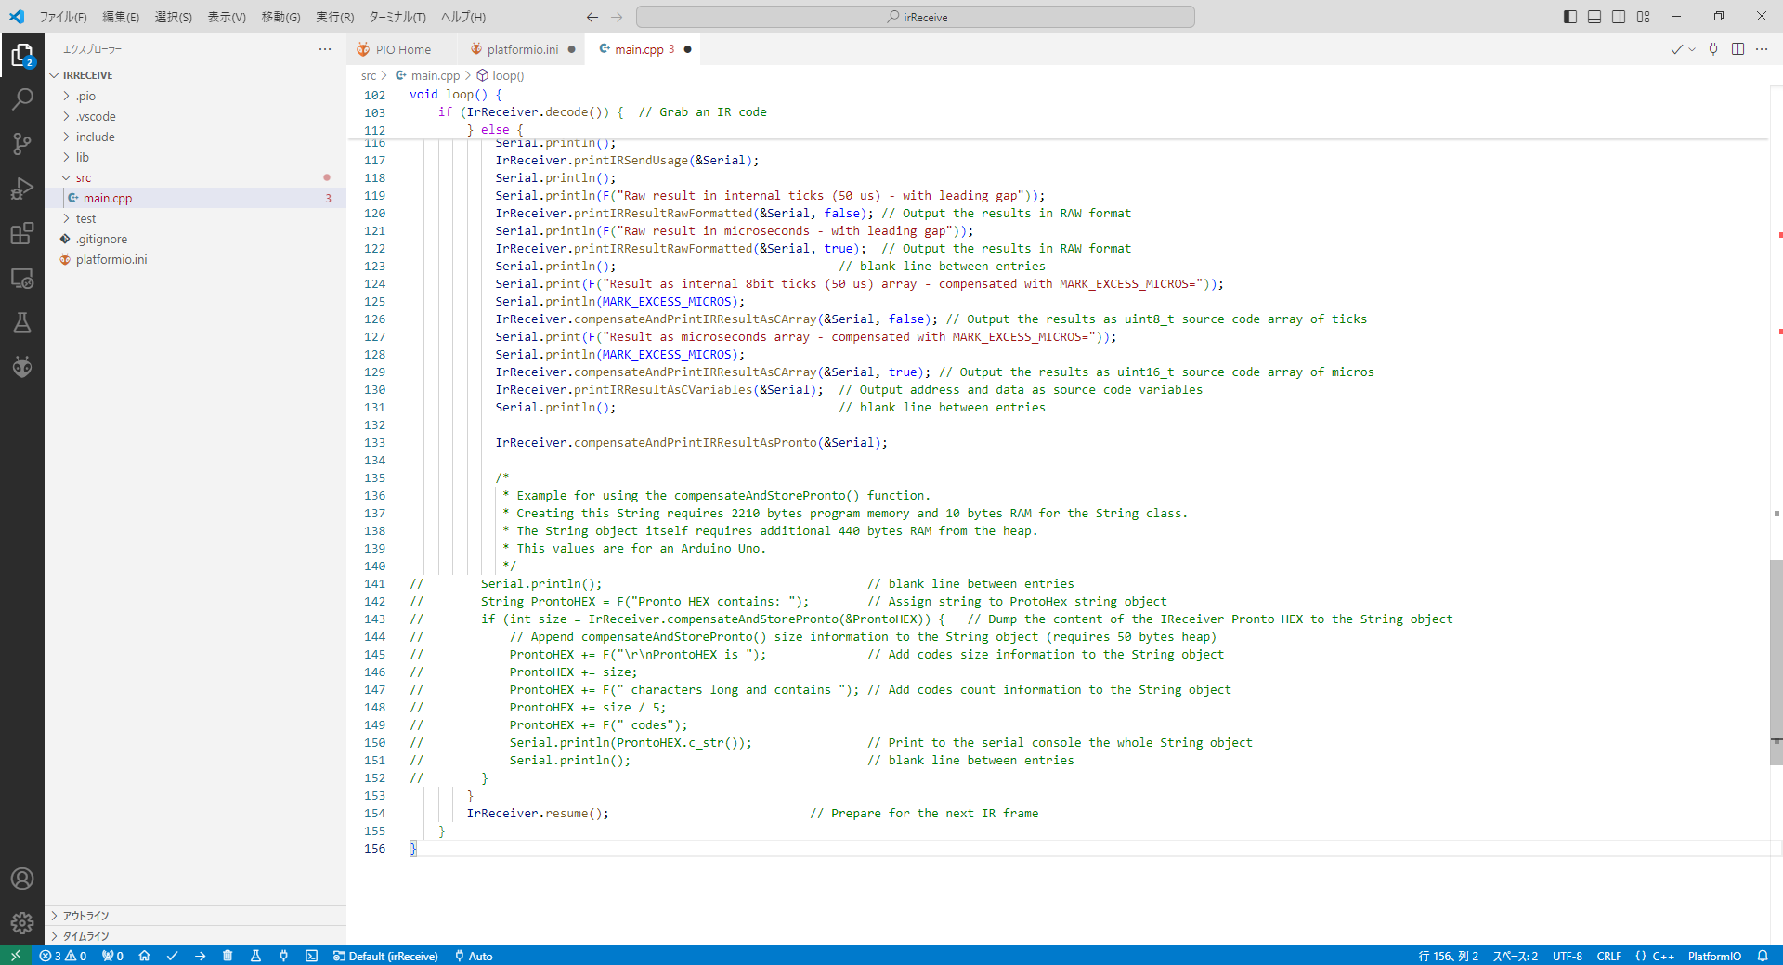This screenshot has width=1783, height=965.
Task: Open the build task dropdown arrow
Action: (1692, 49)
